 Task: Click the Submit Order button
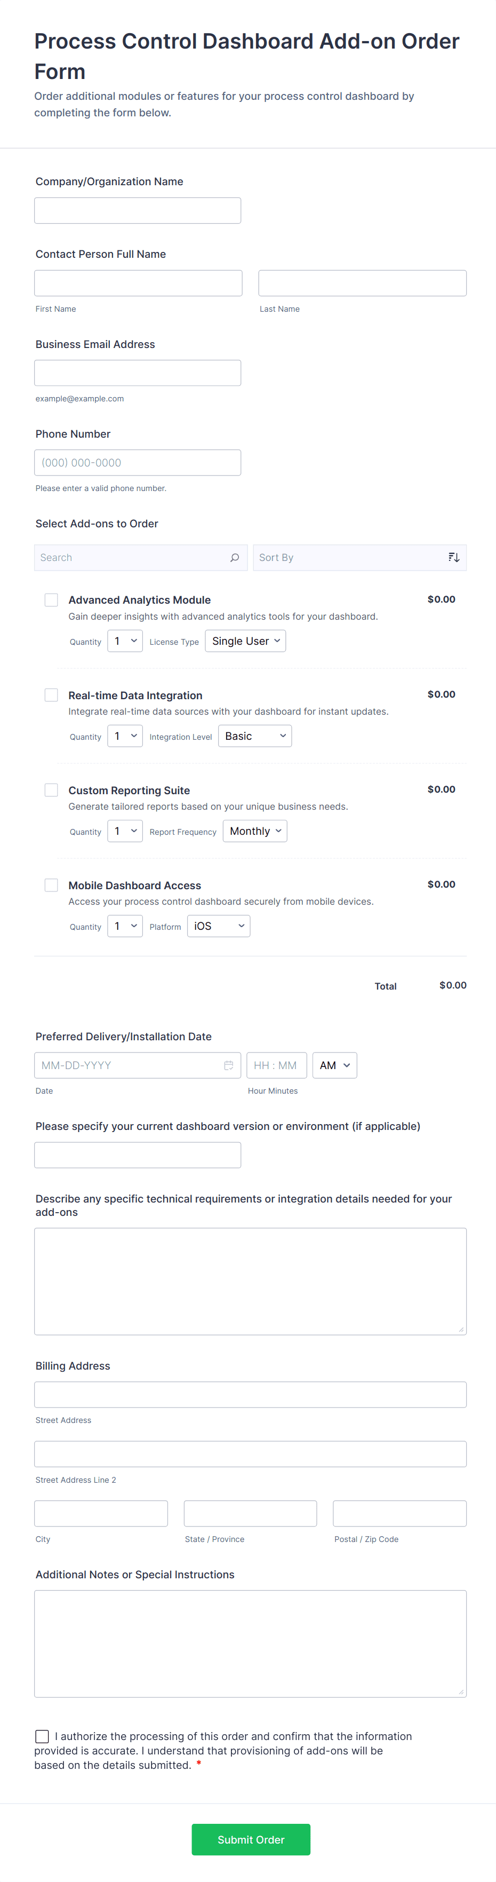point(251,1839)
